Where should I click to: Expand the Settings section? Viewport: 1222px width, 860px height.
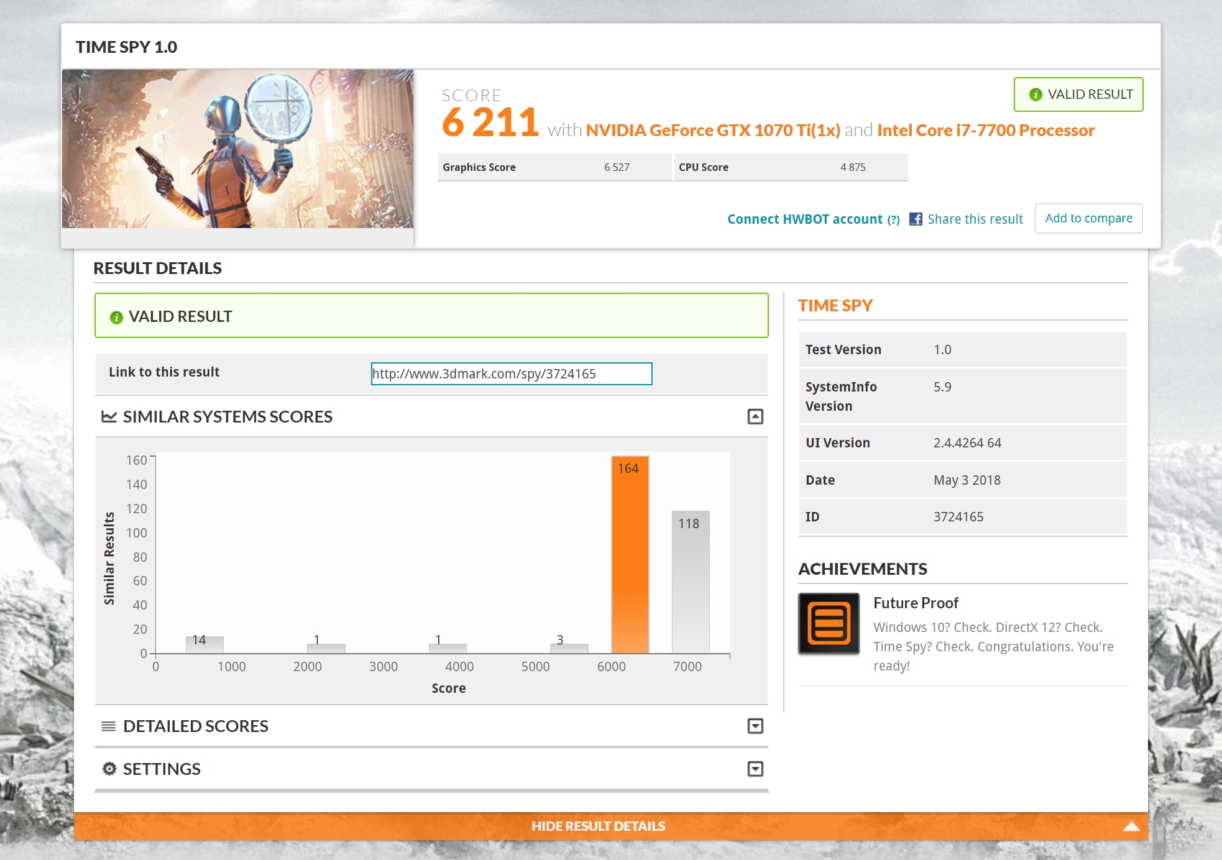[x=755, y=769]
